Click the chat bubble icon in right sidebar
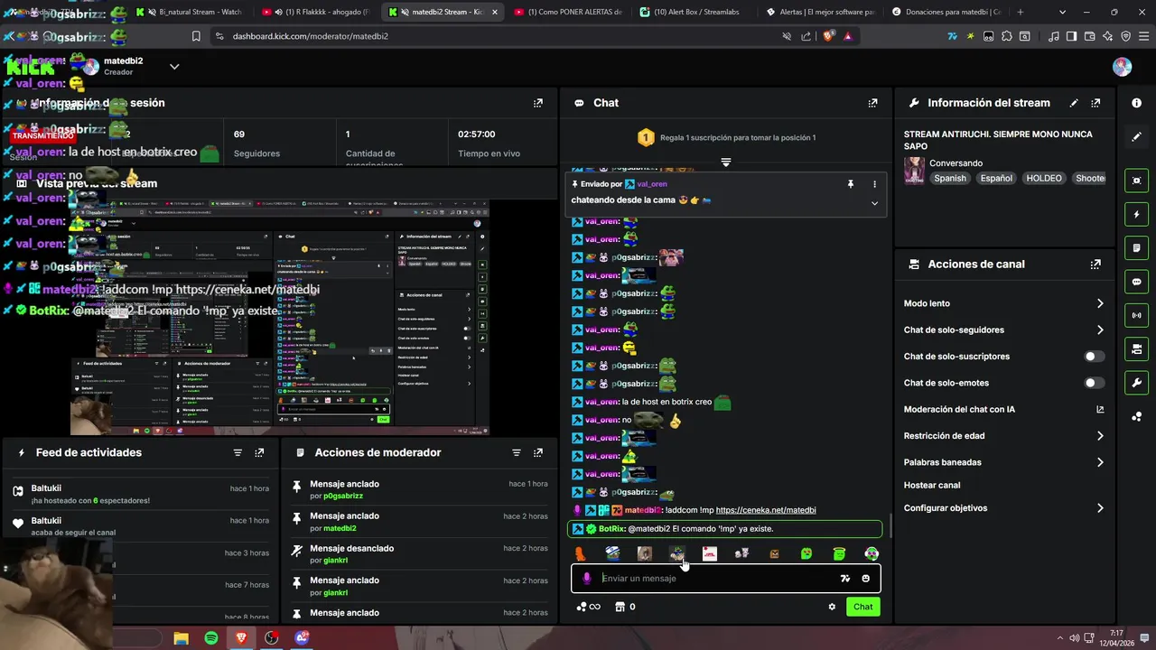 1136,282
